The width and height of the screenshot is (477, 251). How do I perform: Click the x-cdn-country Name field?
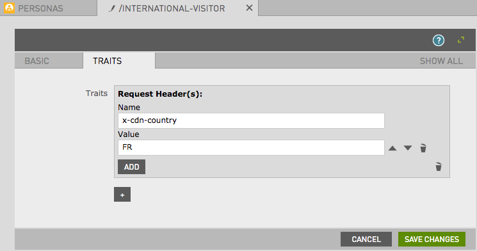(x=251, y=120)
